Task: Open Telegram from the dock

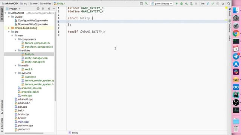Action: (236, 56)
